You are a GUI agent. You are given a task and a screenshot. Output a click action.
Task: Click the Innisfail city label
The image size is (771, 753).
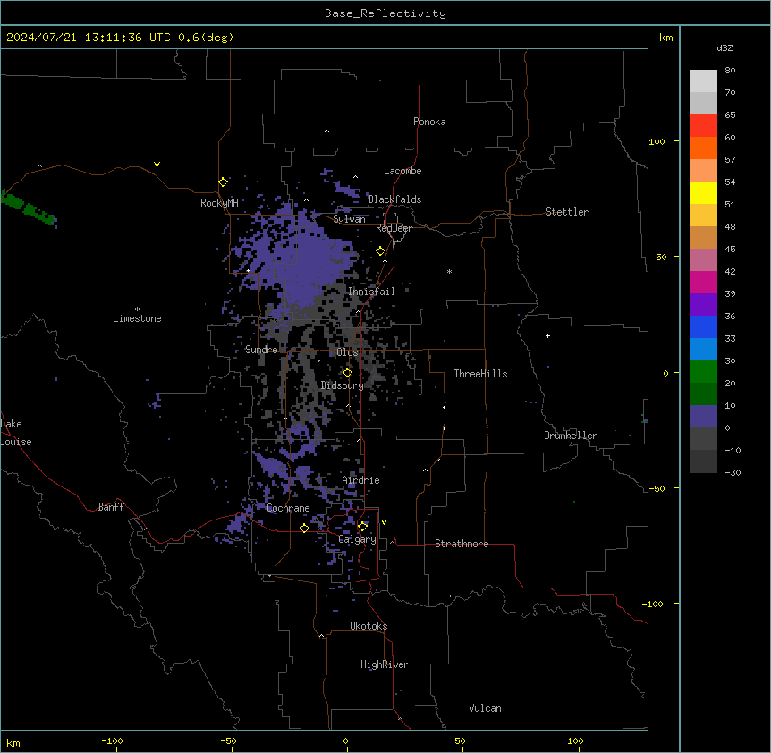point(372,292)
